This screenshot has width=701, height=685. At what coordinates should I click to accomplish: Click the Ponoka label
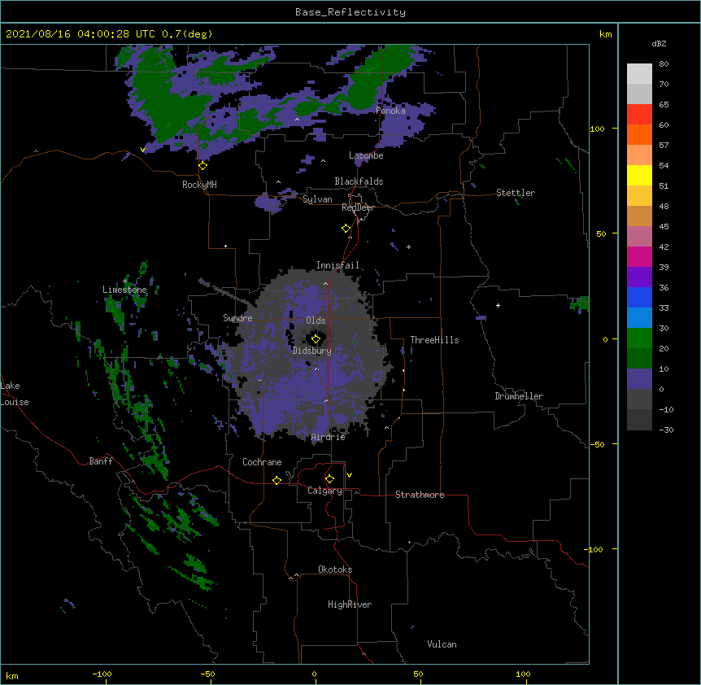pyautogui.click(x=390, y=111)
